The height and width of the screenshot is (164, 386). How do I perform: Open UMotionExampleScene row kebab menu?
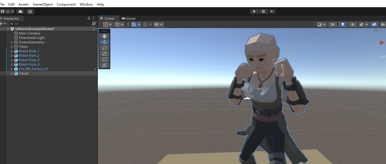coord(94,29)
